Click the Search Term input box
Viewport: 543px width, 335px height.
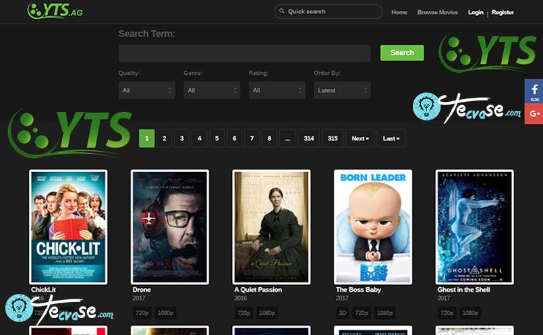point(244,53)
